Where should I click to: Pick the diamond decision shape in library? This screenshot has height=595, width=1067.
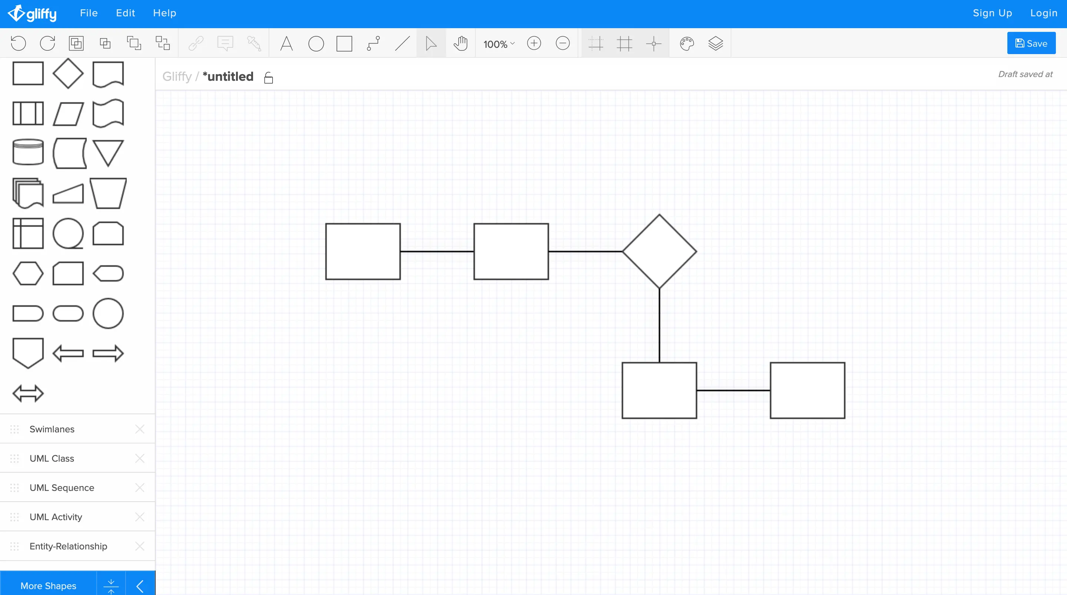pyautogui.click(x=68, y=74)
